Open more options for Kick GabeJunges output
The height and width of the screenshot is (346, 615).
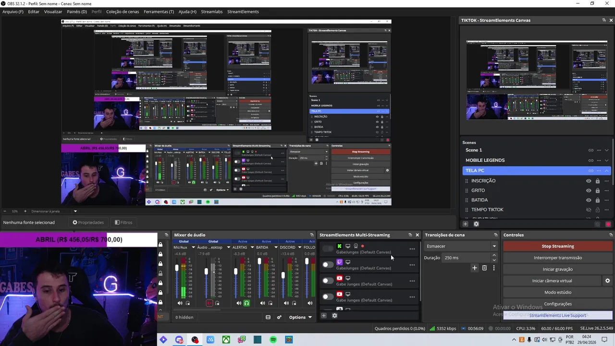(412, 249)
